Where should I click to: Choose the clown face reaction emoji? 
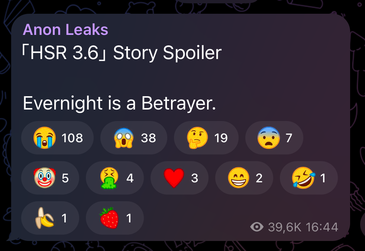(45, 178)
